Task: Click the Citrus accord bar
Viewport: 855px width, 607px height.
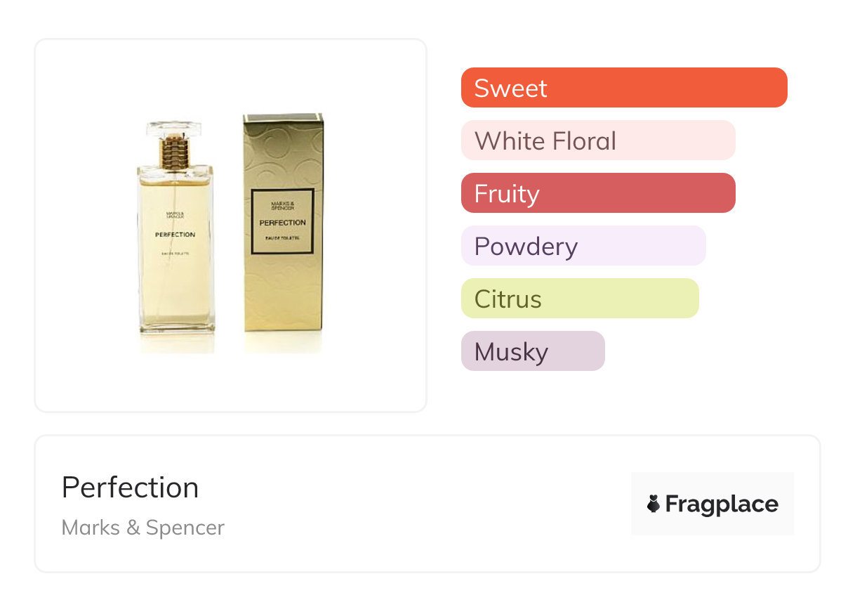Action: pos(580,299)
